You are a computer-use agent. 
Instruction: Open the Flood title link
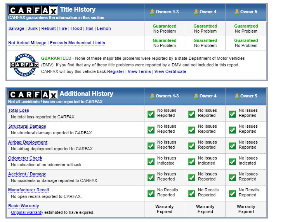click(76, 29)
